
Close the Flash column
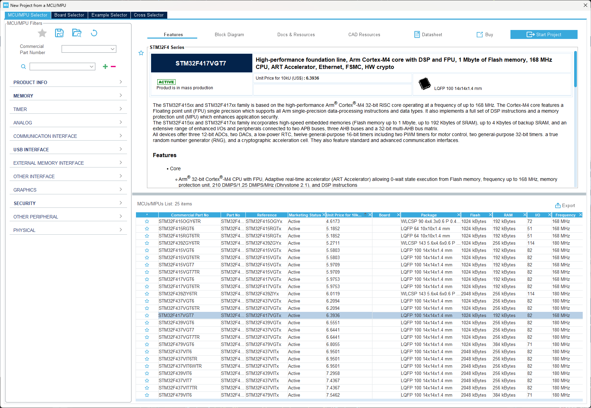[x=490, y=215]
